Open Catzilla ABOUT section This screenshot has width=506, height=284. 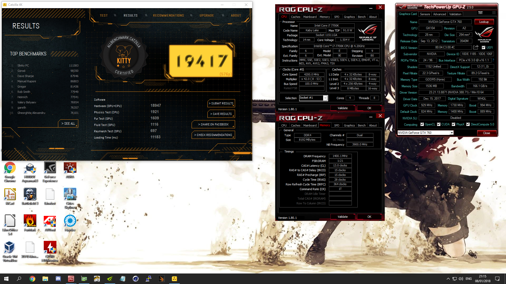(x=236, y=16)
